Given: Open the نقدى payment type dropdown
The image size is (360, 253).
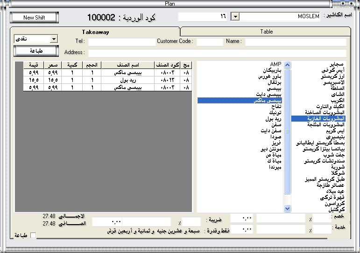Looking at the screenshot, I should coord(54,39).
